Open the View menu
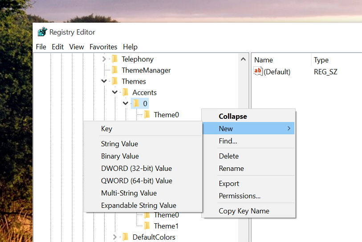The height and width of the screenshot is (242, 362). (77, 47)
